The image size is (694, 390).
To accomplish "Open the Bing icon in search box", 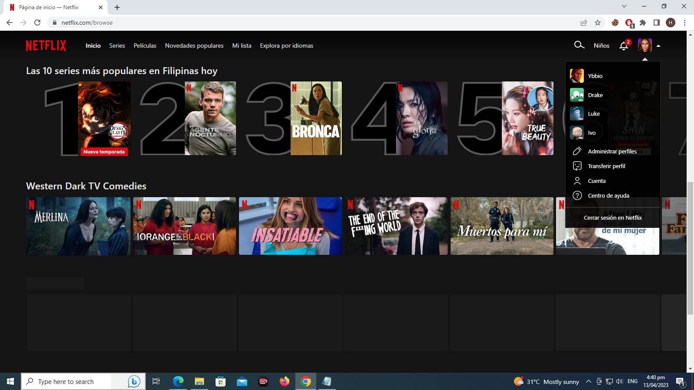I will pos(134,381).
